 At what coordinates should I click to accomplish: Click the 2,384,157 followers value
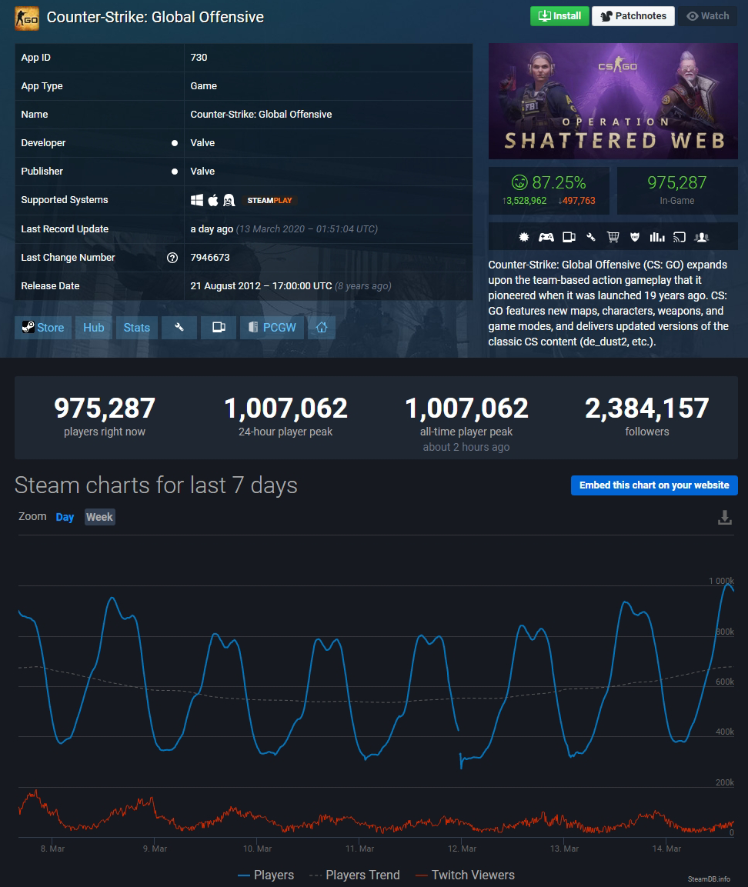point(646,408)
